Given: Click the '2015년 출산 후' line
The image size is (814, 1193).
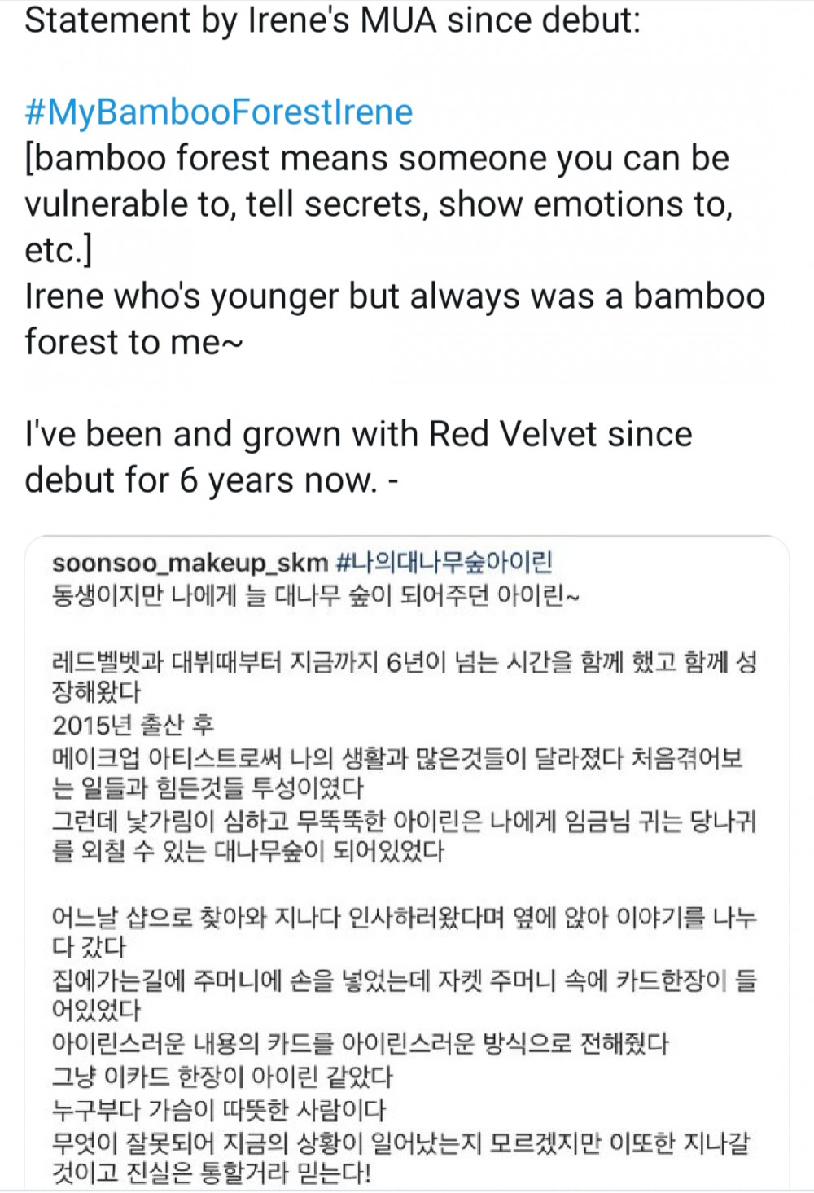Looking at the screenshot, I should [x=133, y=725].
